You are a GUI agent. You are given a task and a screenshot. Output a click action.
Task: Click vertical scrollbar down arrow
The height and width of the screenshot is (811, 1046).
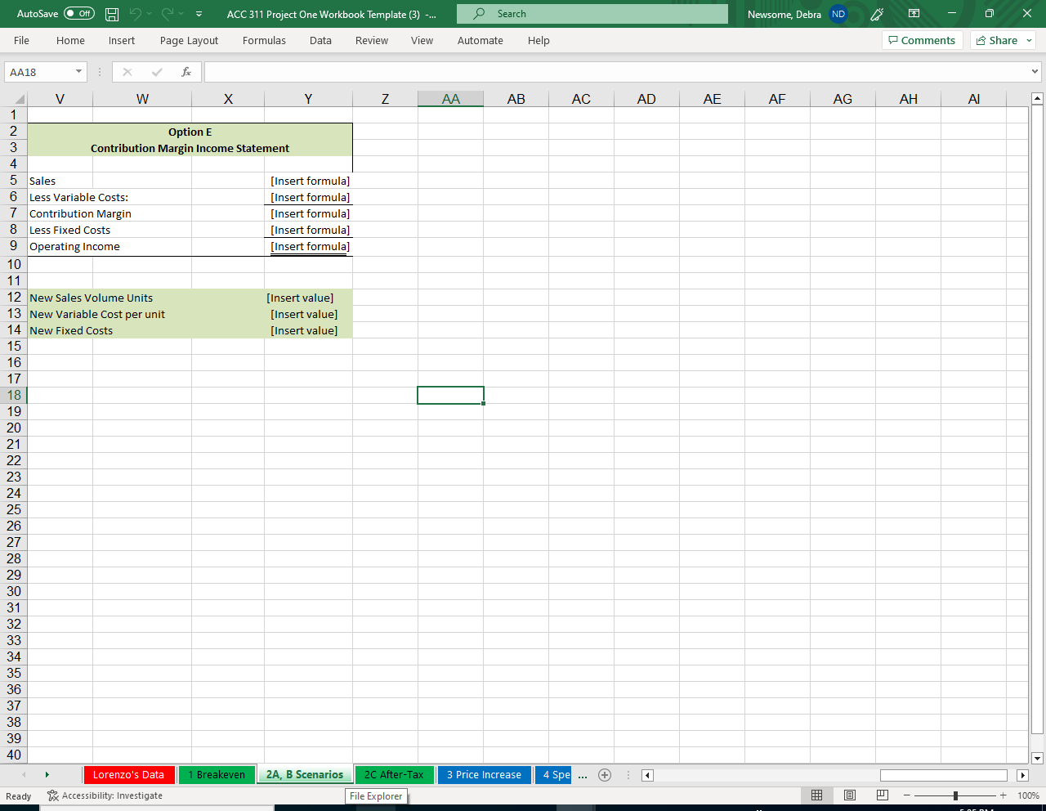(1037, 758)
